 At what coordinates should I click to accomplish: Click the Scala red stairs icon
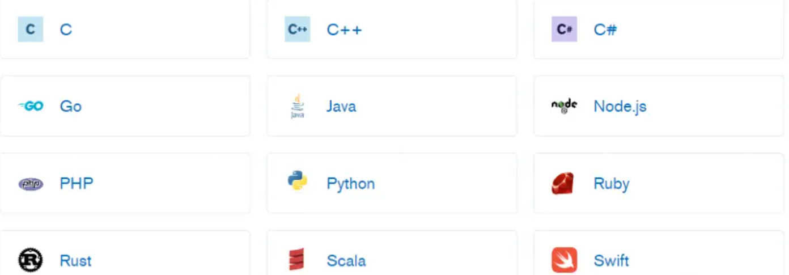point(296,260)
